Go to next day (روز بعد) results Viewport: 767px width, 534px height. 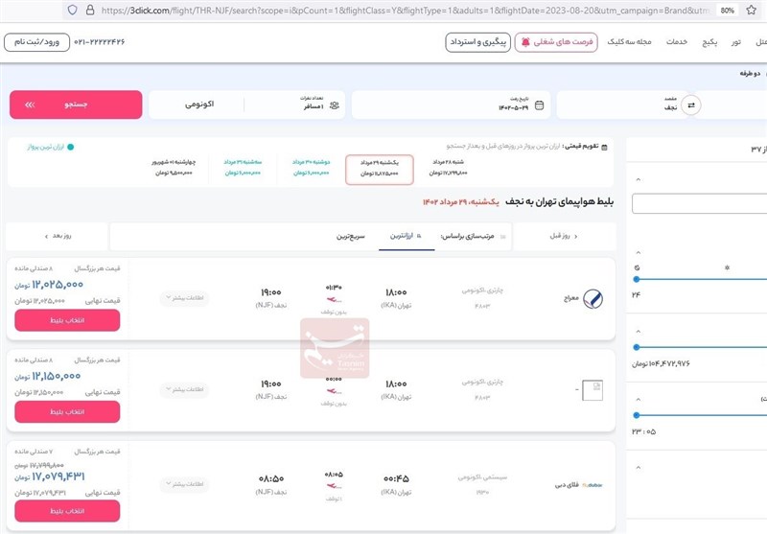tap(59, 236)
